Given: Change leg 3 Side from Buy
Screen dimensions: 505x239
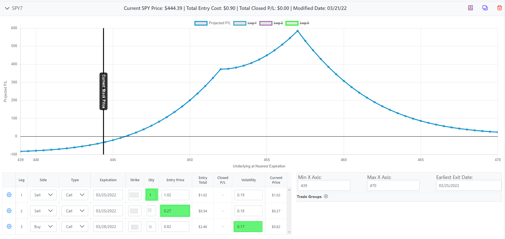Looking at the screenshot, I should point(43,227).
